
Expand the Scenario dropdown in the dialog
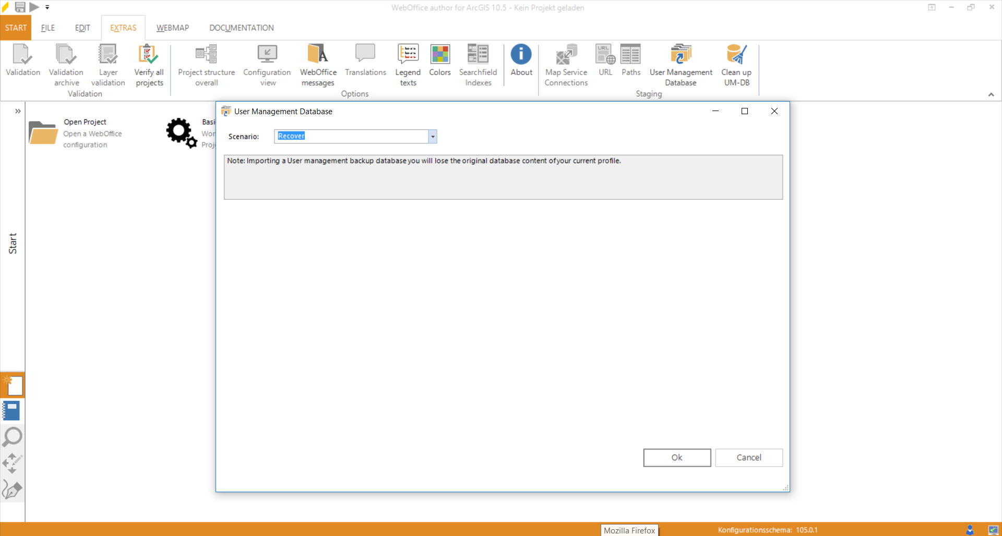432,136
